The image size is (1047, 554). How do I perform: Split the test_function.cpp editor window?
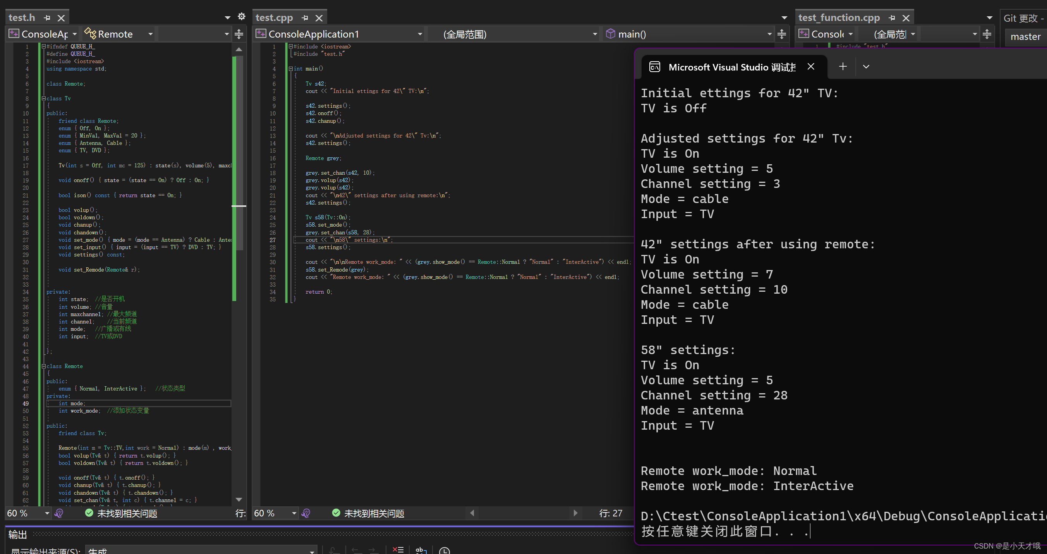(x=987, y=34)
